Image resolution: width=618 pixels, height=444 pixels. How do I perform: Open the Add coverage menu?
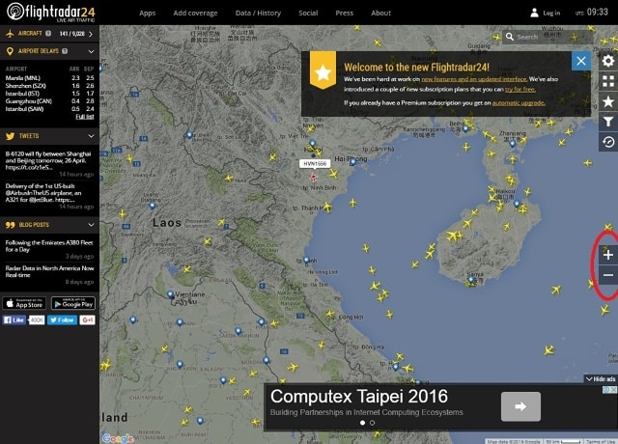195,13
